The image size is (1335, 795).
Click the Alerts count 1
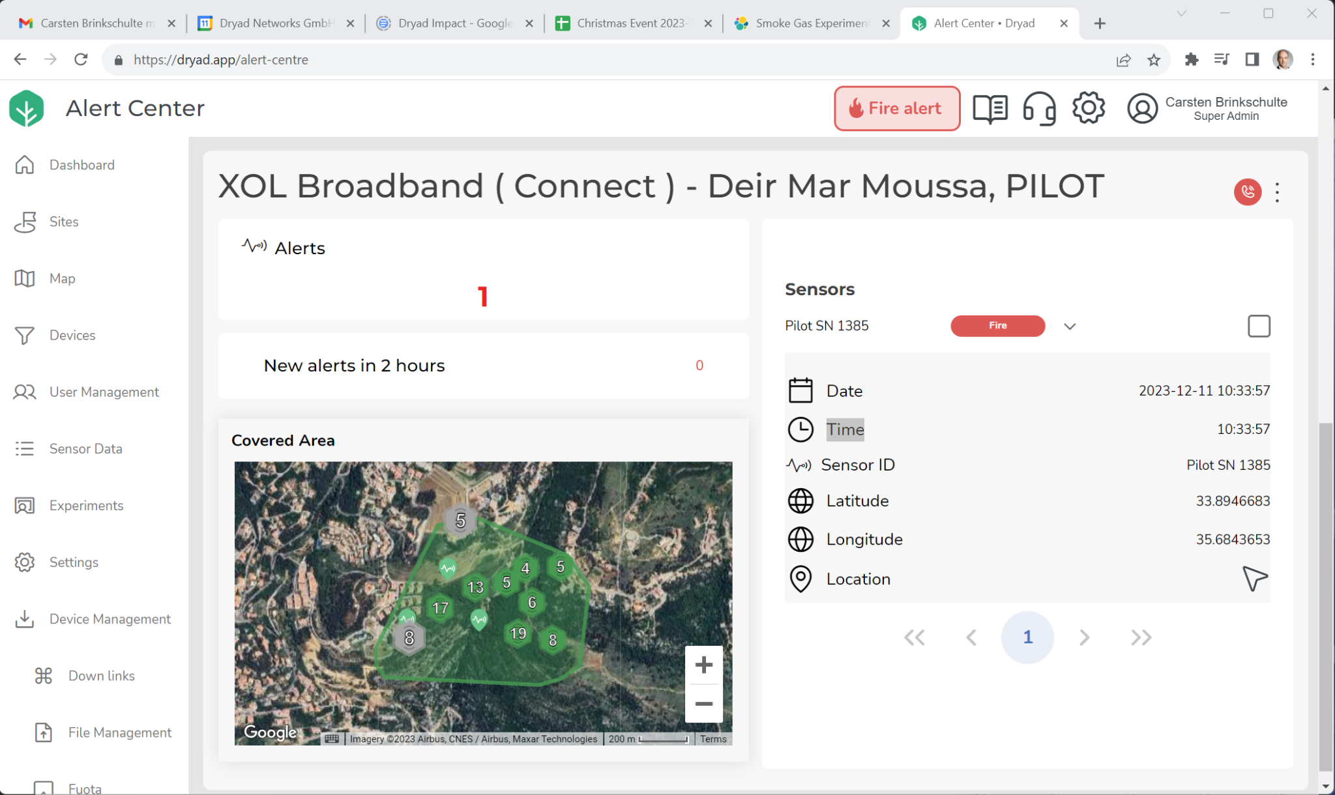[x=483, y=297]
